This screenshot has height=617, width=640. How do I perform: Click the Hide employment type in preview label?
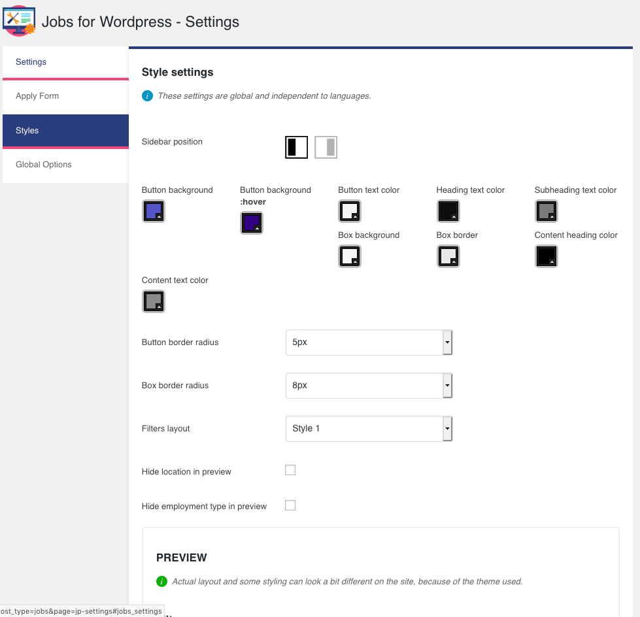(x=204, y=507)
